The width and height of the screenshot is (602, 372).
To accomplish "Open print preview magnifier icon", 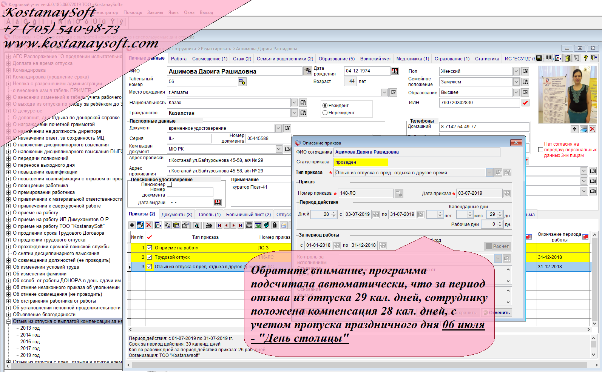I will (196, 225).
